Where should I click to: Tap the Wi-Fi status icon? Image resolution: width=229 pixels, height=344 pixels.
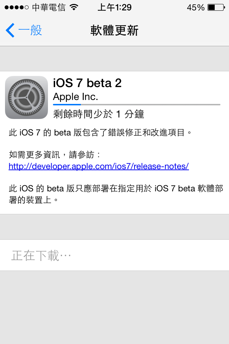pyautogui.click(x=74, y=8)
